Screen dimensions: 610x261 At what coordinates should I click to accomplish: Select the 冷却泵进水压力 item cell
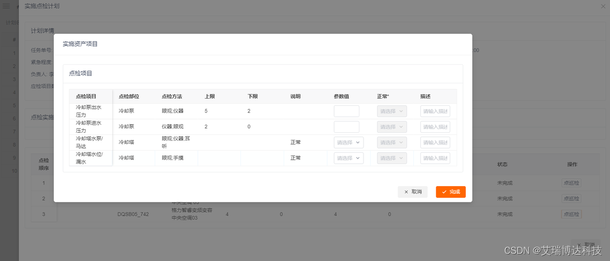(x=91, y=127)
